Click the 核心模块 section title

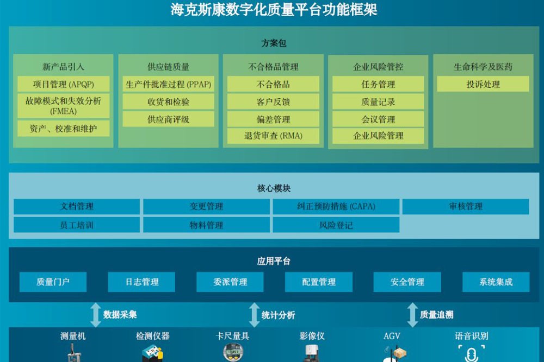(x=274, y=188)
